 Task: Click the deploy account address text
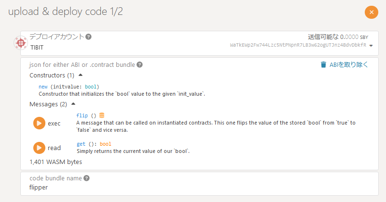(298, 45)
